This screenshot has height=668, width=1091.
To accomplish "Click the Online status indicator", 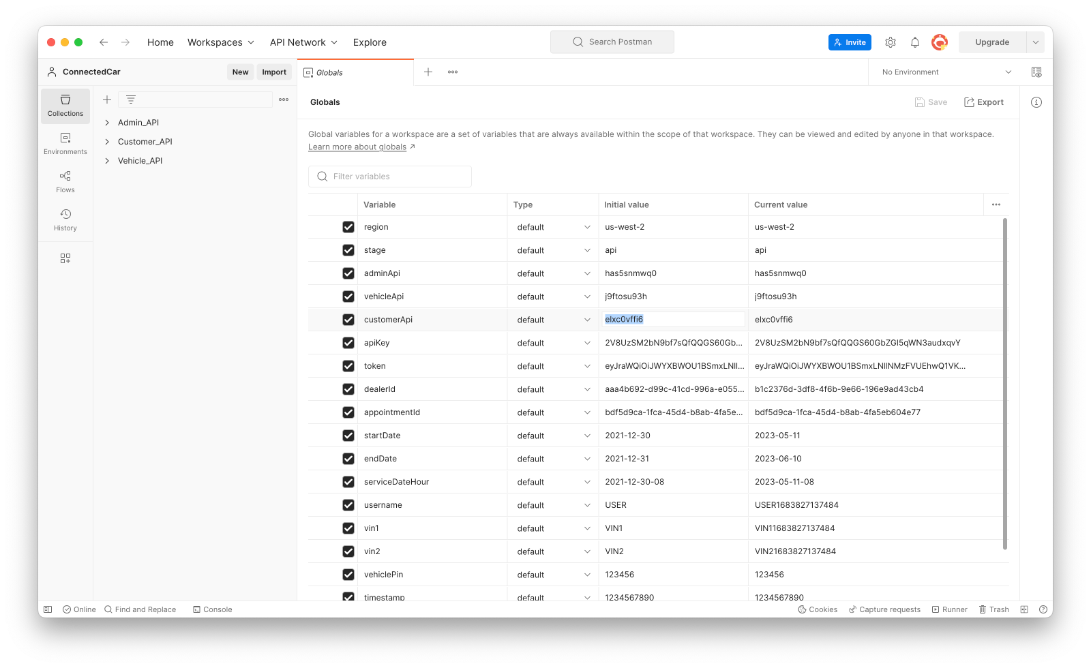I will pyautogui.click(x=79, y=609).
